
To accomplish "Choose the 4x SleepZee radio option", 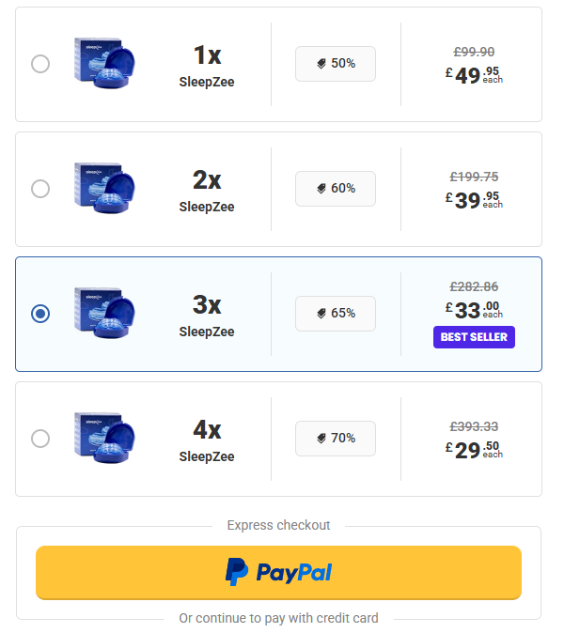I will coord(40,439).
